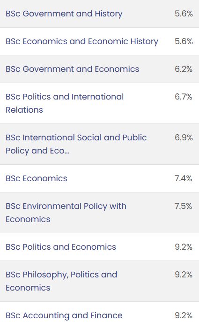Click the 6.9% percentage value

184,138
